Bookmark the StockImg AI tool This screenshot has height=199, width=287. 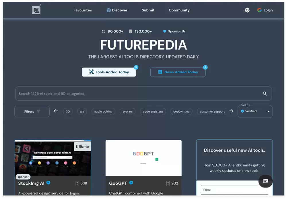tap(77, 183)
